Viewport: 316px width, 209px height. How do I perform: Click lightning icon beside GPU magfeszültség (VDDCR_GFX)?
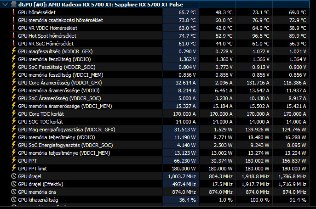pyautogui.click(x=14, y=51)
